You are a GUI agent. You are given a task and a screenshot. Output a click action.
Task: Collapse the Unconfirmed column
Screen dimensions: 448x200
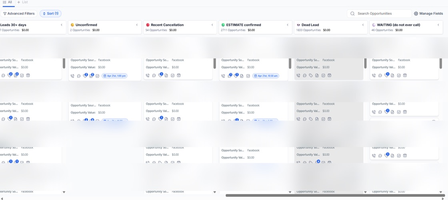(x=137, y=25)
